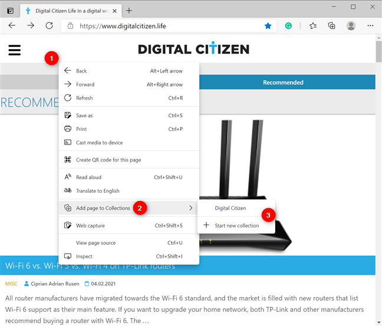Click the article date 04.02.2021
The width and height of the screenshot is (382, 326).
point(103,284)
